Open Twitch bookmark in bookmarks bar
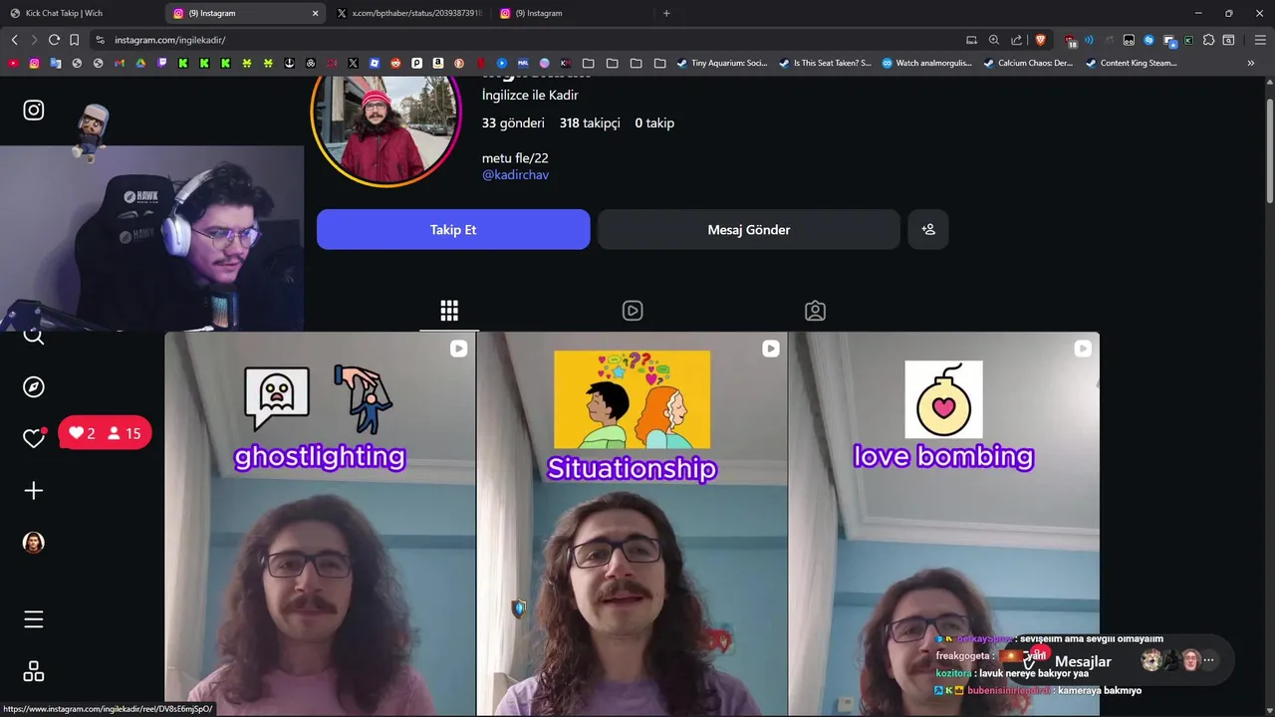The width and height of the screenshot is (1275, 717). [162, 63]
